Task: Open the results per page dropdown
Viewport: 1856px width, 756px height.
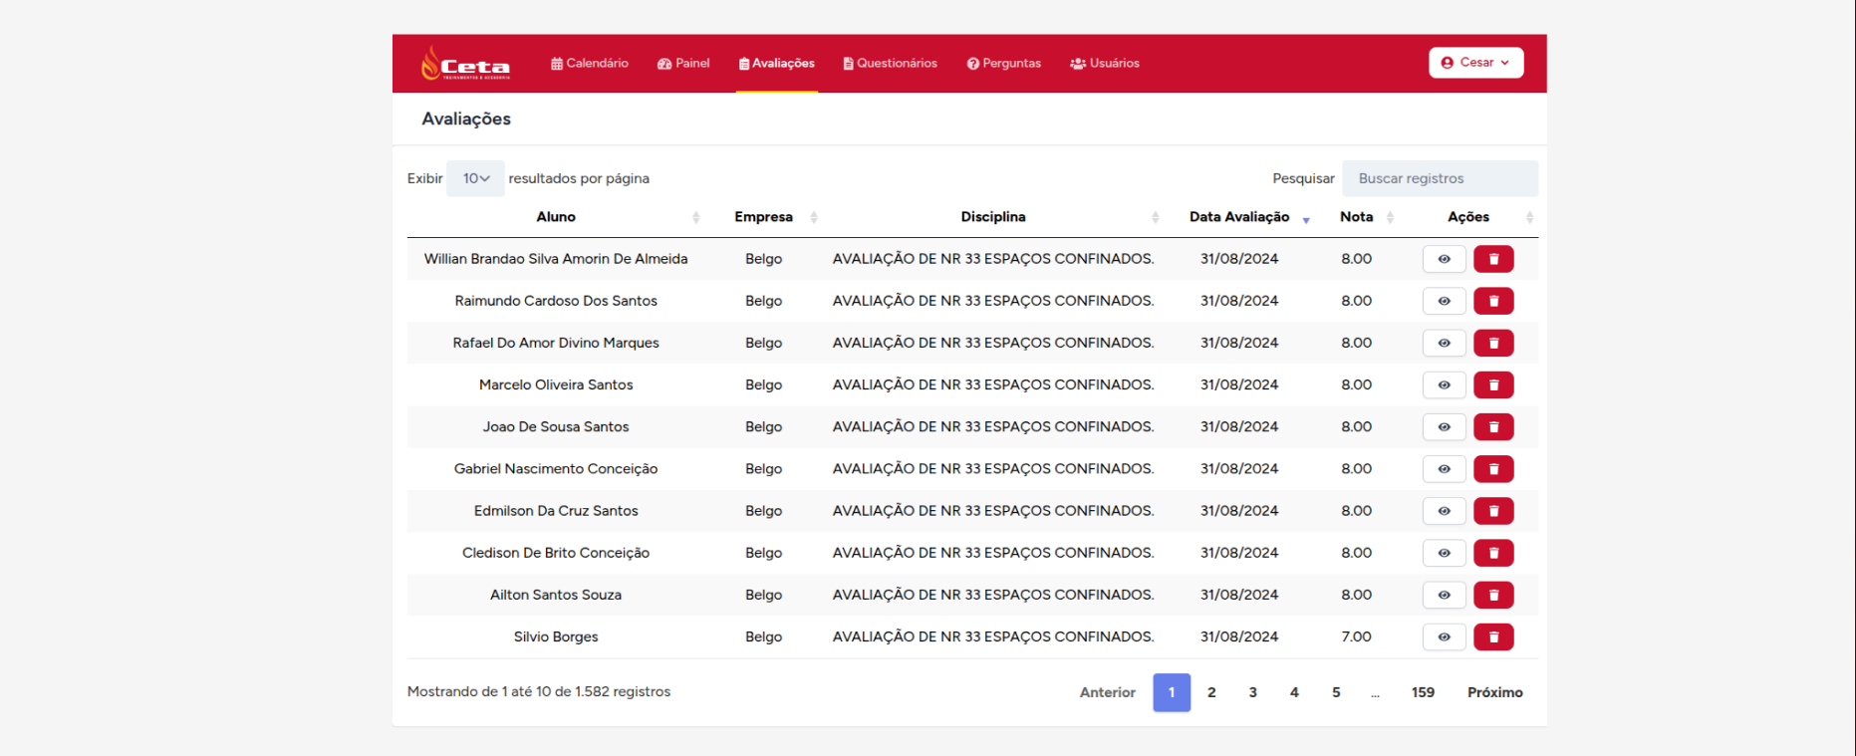Action: 475,178
